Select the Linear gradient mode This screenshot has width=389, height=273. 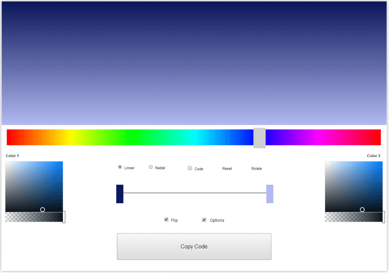[120, 167]
